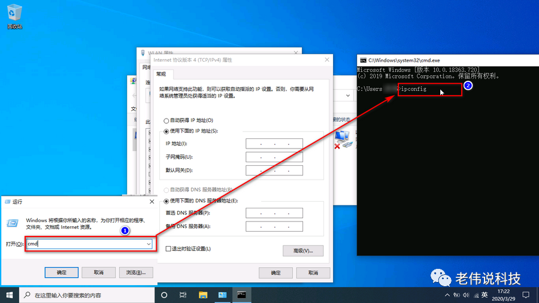Select automatic IP address radio option
539x303 pixels.
click(x=166, y=120)
